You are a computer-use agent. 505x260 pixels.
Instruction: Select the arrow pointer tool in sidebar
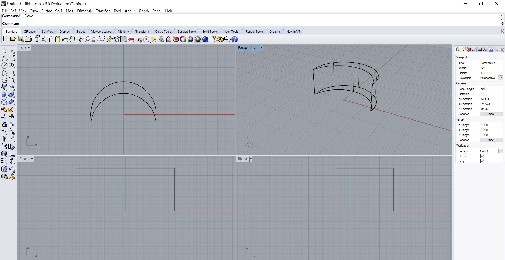tap(4, 51)
